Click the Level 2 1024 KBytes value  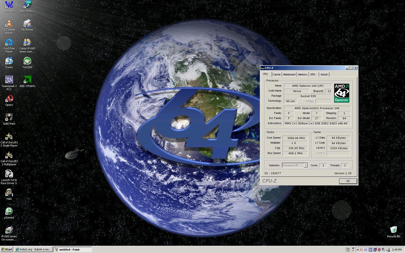click(338, 148)
